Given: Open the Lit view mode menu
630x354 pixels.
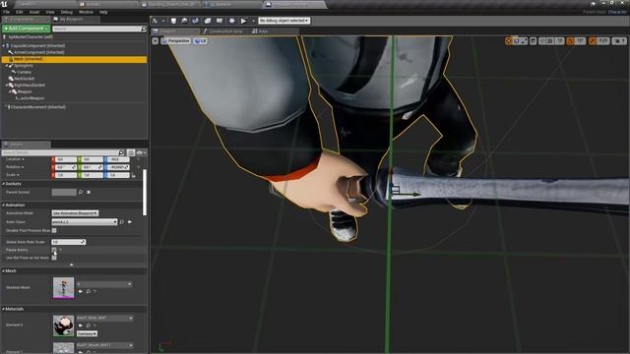Looking at the screenshot, I should click(x=200, y=41).
